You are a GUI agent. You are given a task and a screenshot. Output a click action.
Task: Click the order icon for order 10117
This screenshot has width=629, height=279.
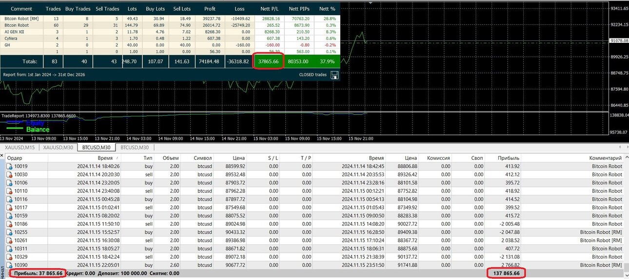(9, 207)
